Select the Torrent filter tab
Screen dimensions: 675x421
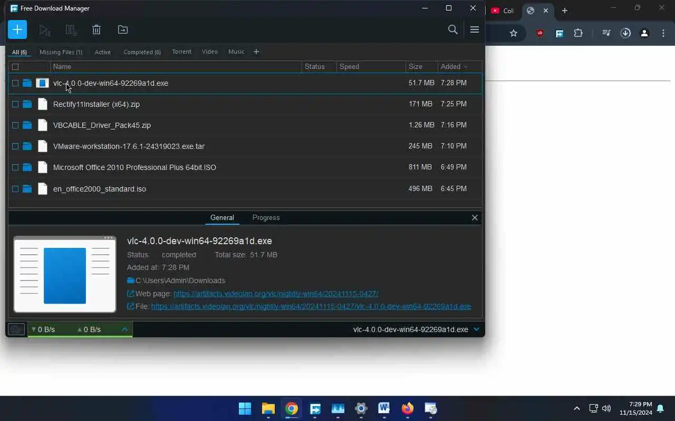(x=181, y=52)
